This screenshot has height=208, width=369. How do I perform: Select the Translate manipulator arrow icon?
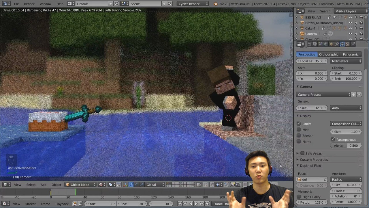131,185
